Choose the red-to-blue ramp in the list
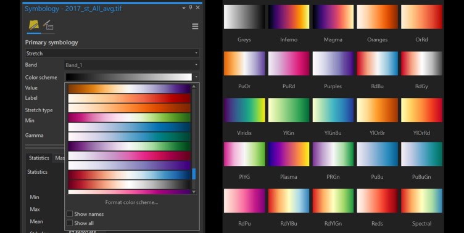Viewport: 464px width, 233px height. tap(130, 175)
